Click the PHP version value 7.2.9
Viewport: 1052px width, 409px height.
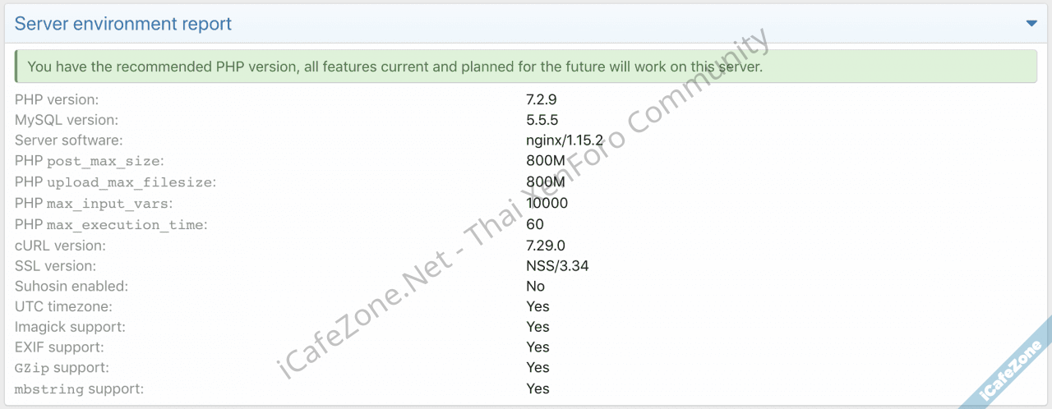click(x=542, y=99)
